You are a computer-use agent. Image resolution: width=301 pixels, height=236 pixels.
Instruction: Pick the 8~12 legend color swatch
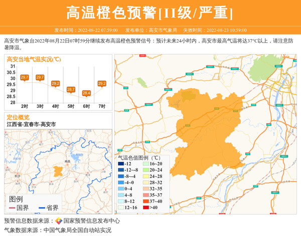pyautogui.click(x=121, y=201)
